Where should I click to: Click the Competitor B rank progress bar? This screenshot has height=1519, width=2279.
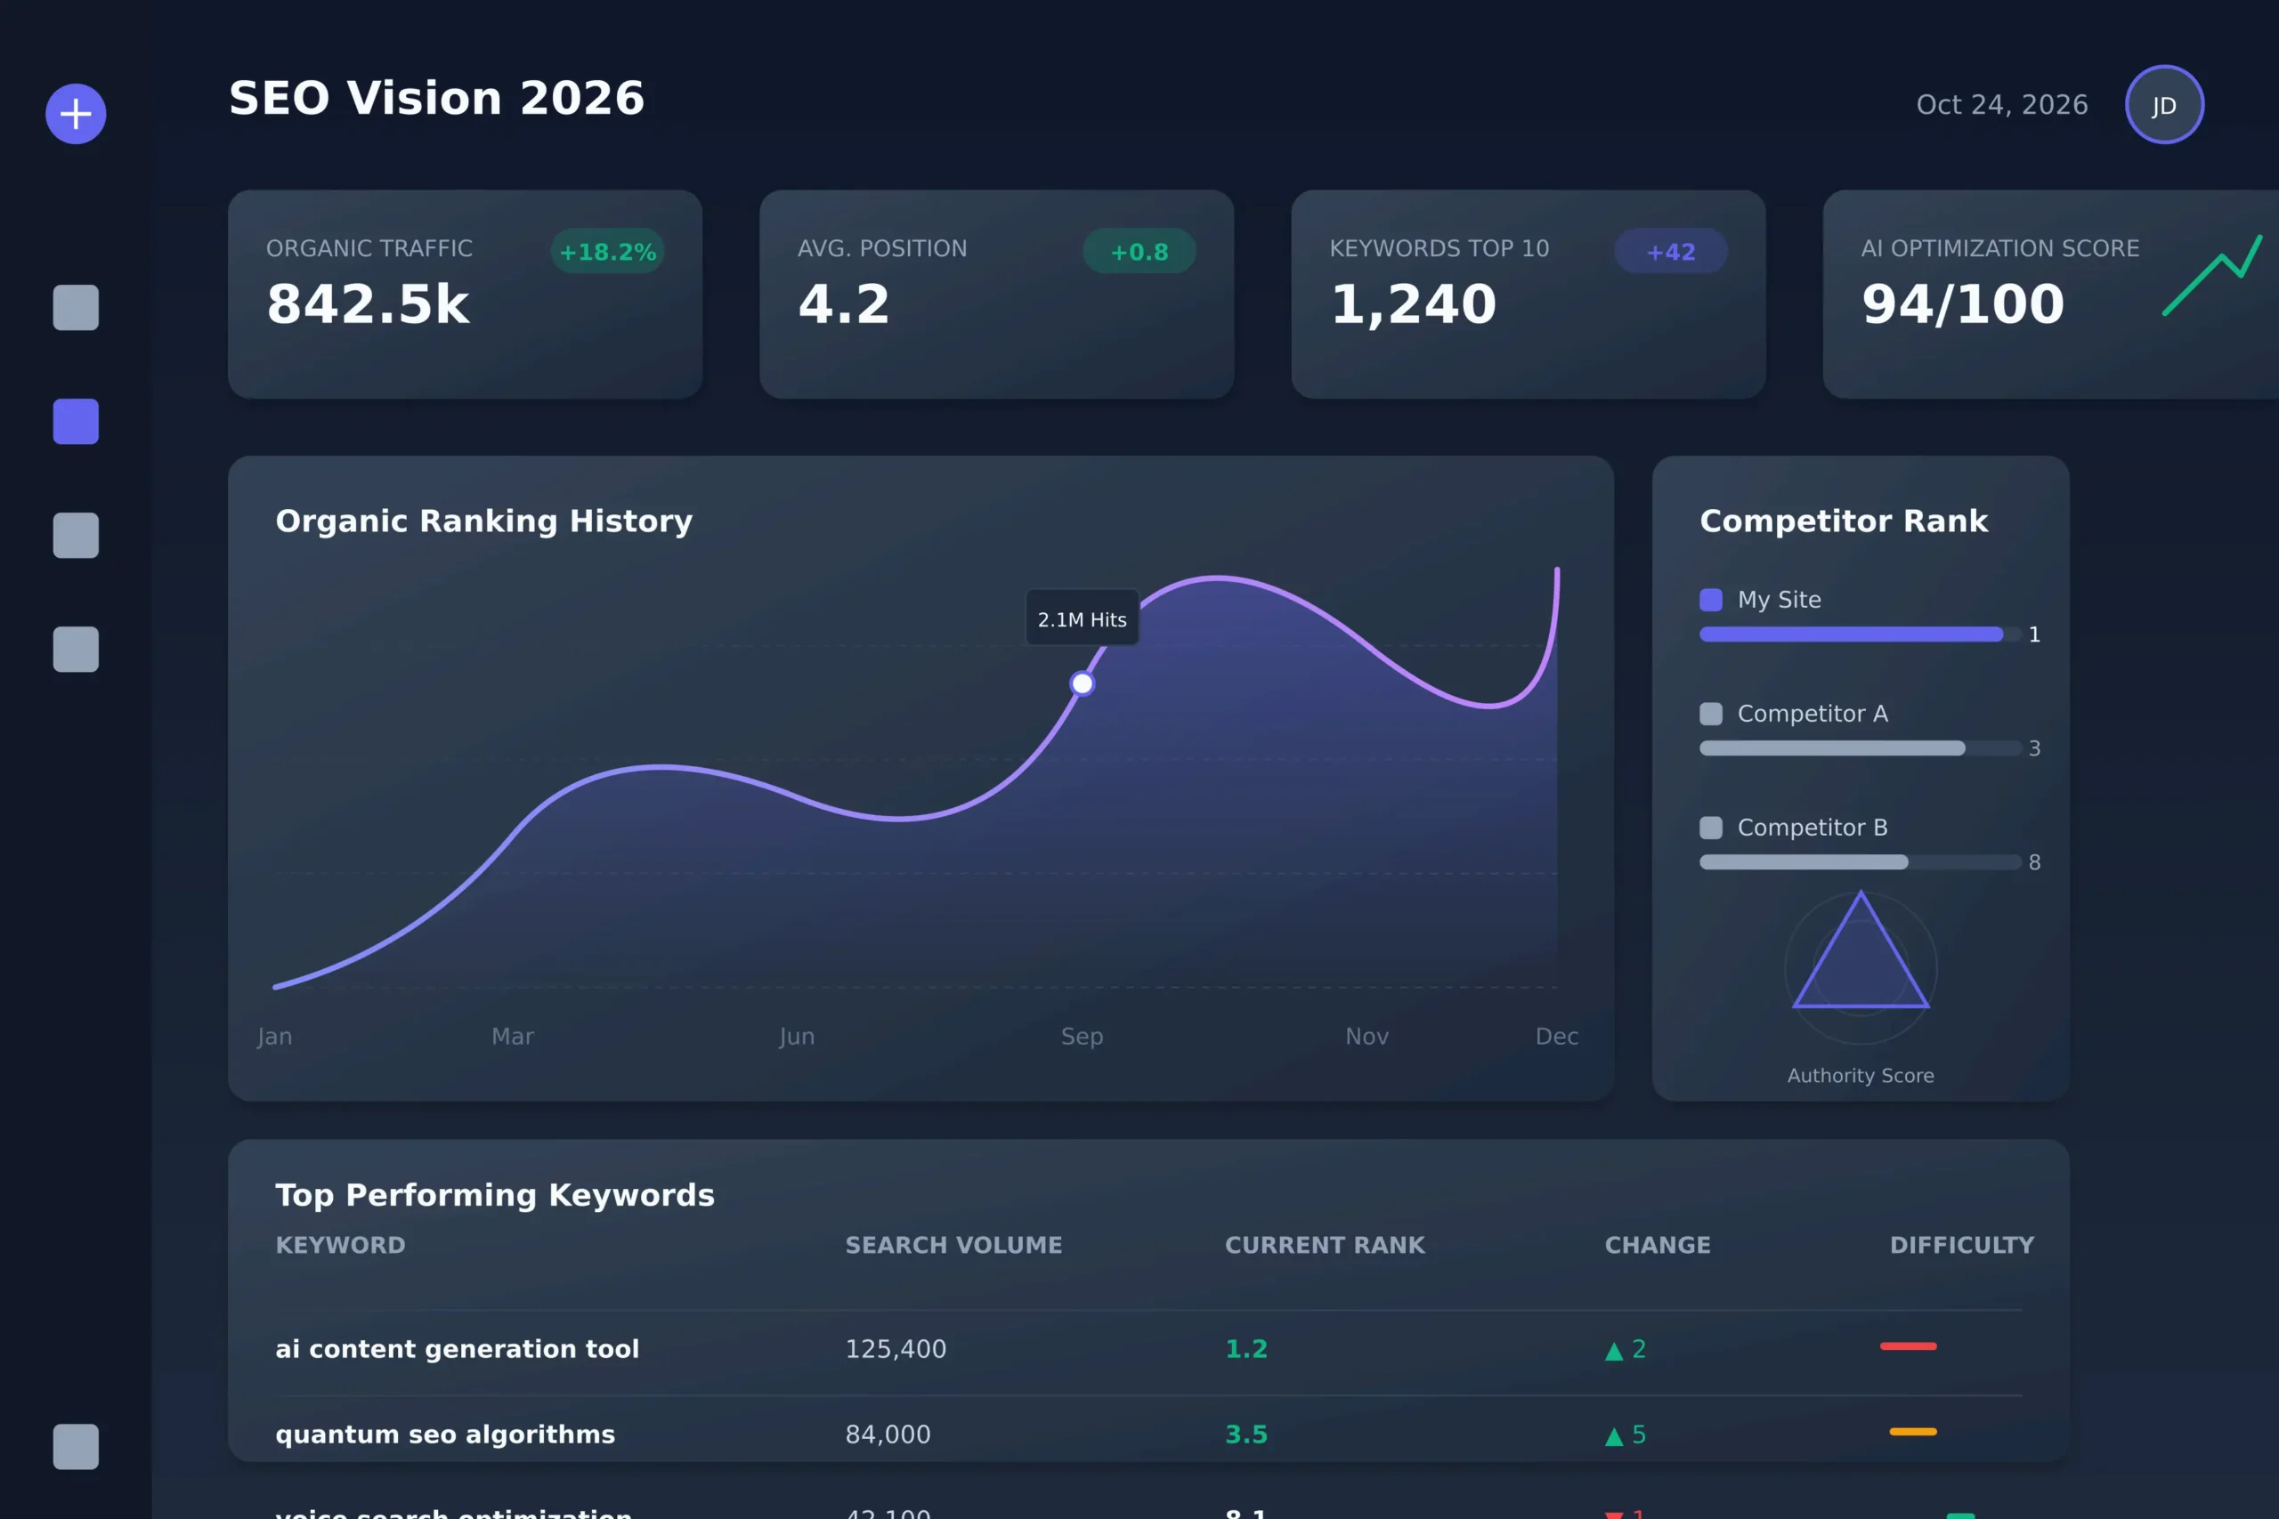coord(1861,862)
